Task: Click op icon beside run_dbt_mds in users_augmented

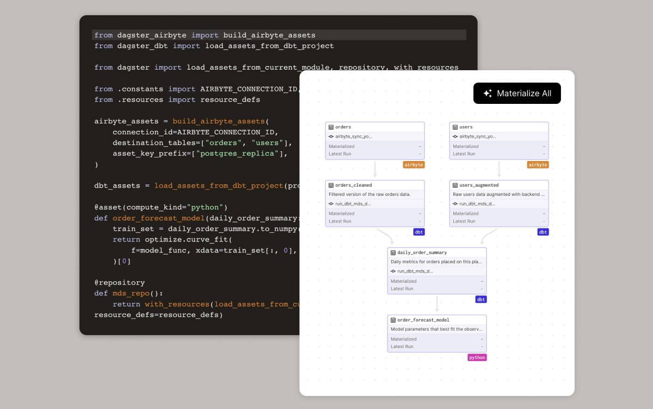Action: coord(455,204)
